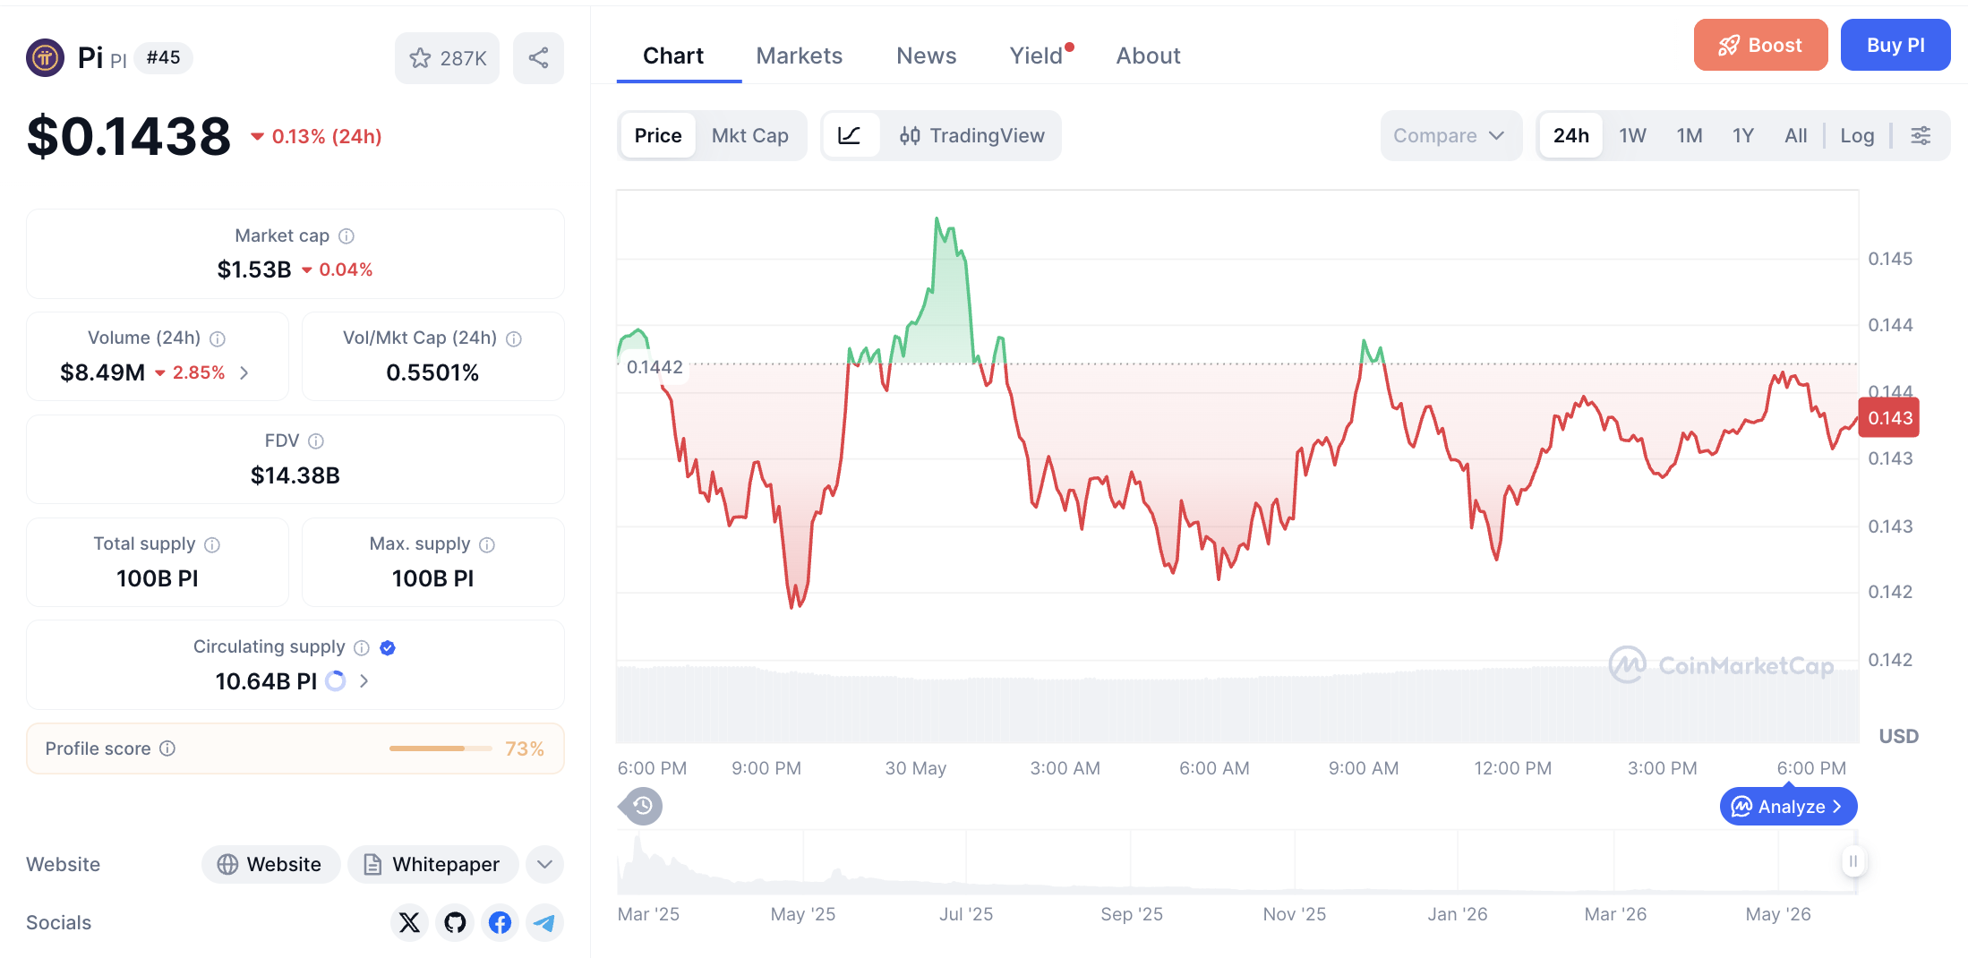Open the share icon button
1968x958 pixels.
pyautogui.click(x=538, y=58)
